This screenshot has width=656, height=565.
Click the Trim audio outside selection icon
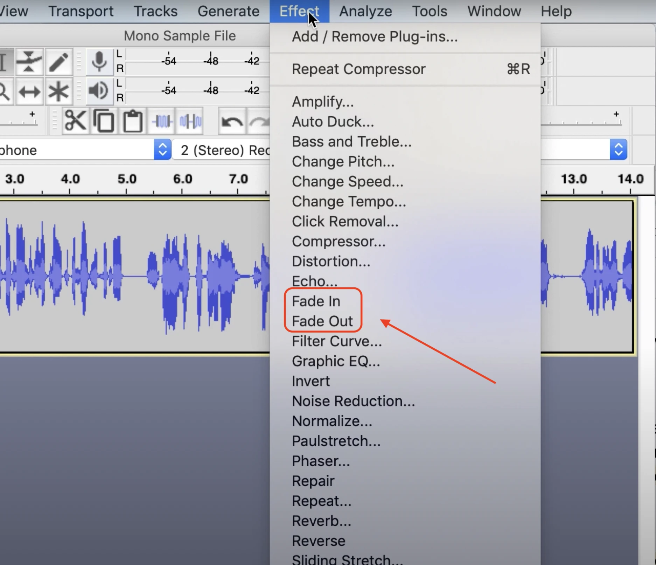coord(162,121)
